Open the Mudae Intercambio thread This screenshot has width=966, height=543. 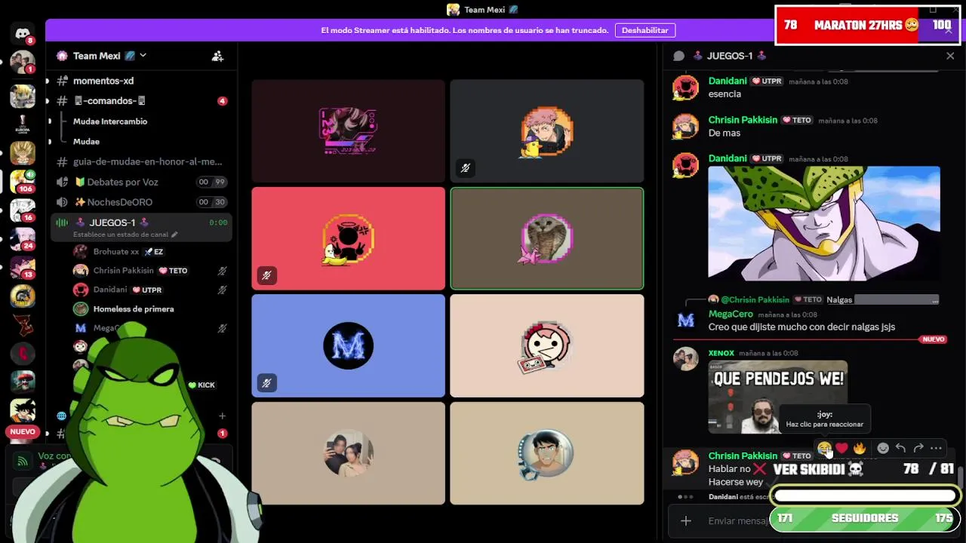pyautogui.click(x=110, y=121)
